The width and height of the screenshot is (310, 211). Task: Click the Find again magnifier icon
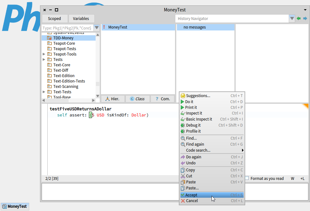(x=183, y=144)
